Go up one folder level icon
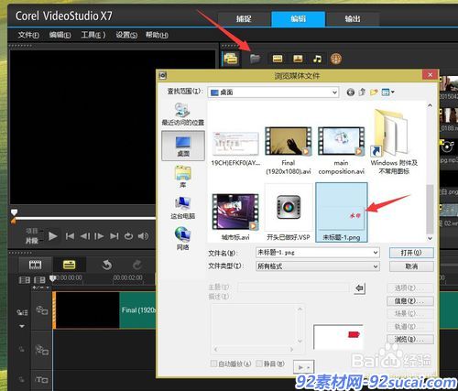Image resolution: width=458 pixels, height=391 pixels. point(362,92)
